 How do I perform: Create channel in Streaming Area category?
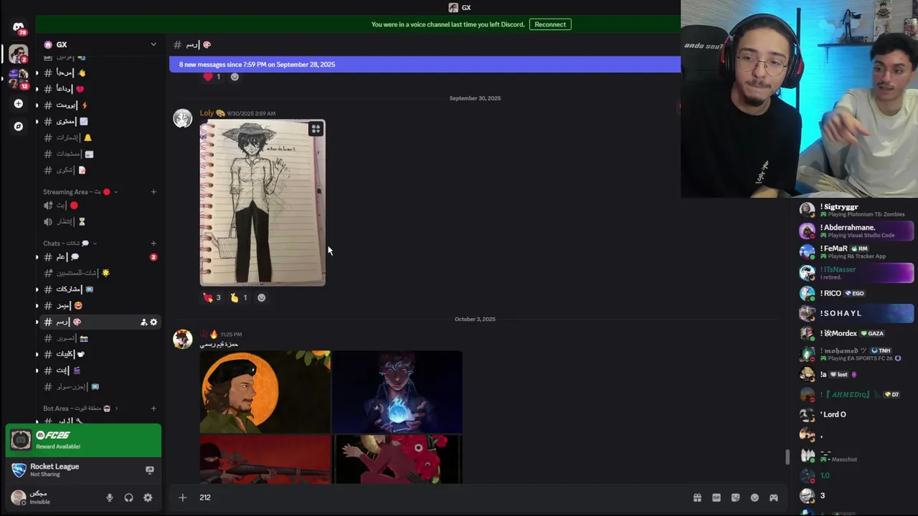(x=153, y=192)
